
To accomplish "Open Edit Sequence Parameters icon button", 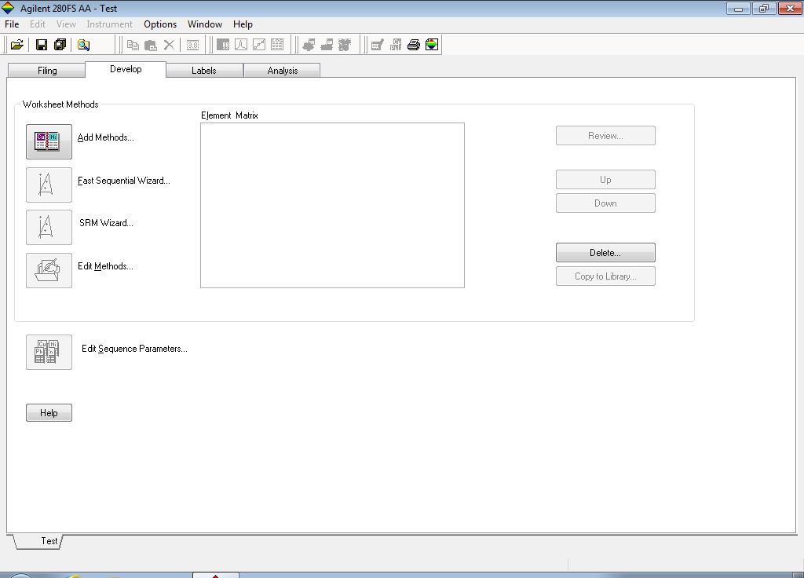I will (49, 352).
